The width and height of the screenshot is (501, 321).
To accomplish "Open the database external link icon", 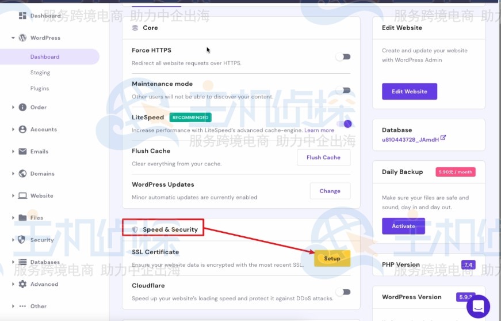I will (x=443, y=138).
